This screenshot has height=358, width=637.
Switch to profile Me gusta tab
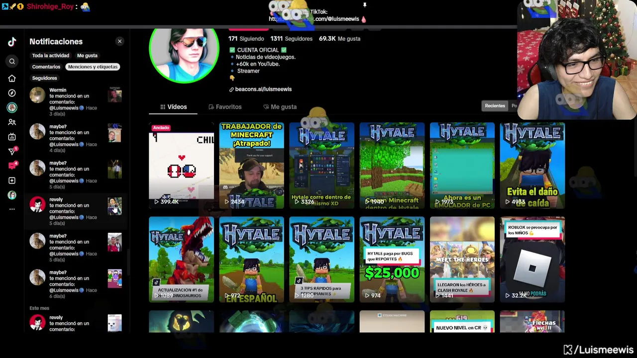click(x=280, y=107)
